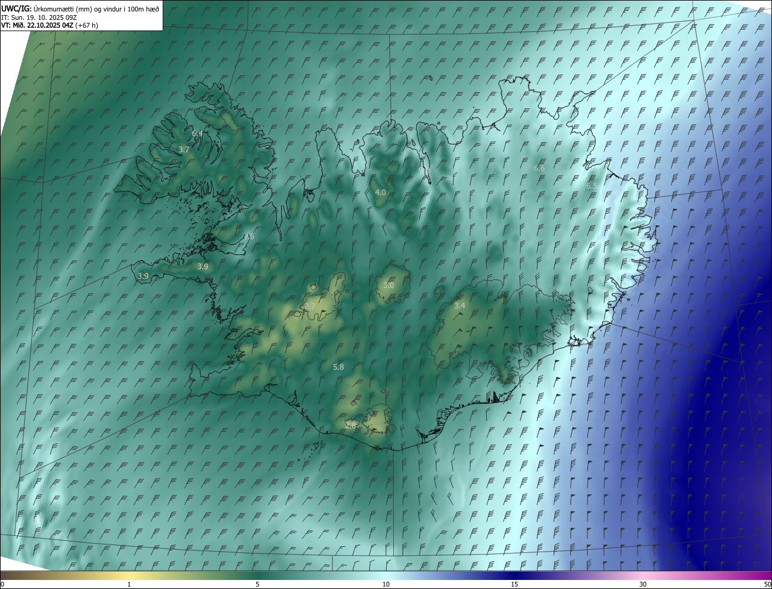The height and width of the screenshot is (589, 772).
Task: Click the 50 tick on the color scale
Action: pos(767,584)
